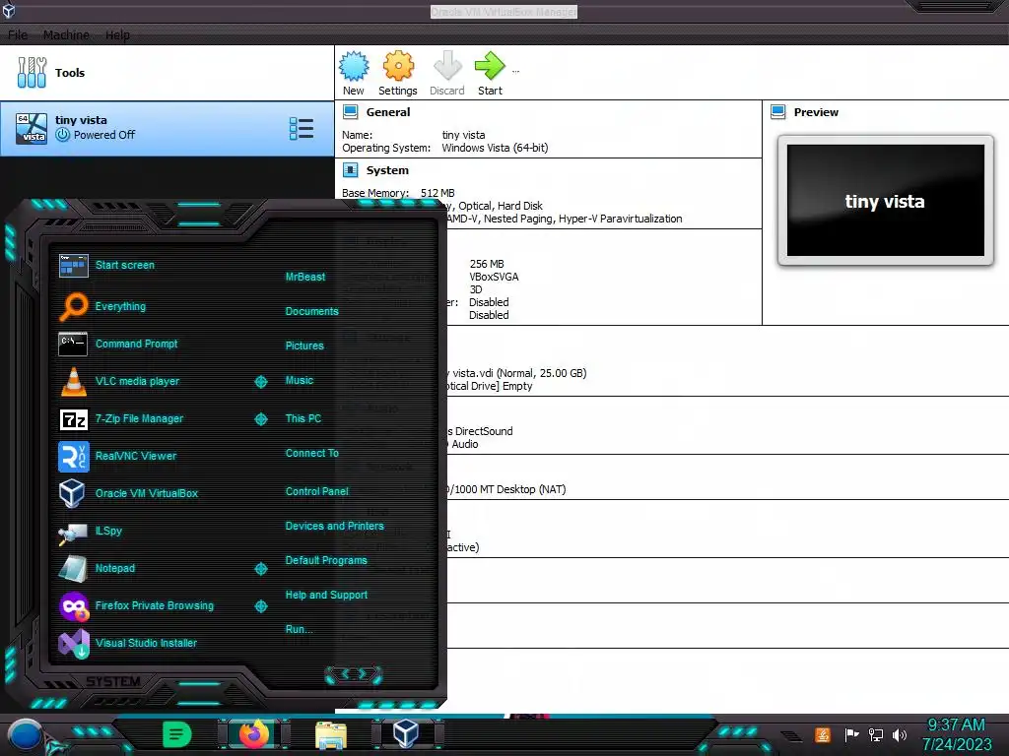Viewport: 1009px width, 756px height.
Task: Open green notes app on taskbar
Action: click(x=177, y=734)
